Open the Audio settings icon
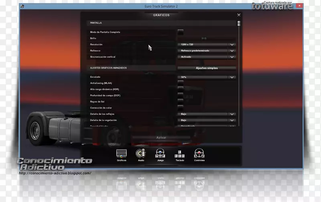Viewport: 321px width, 202px height. point(141,154)
